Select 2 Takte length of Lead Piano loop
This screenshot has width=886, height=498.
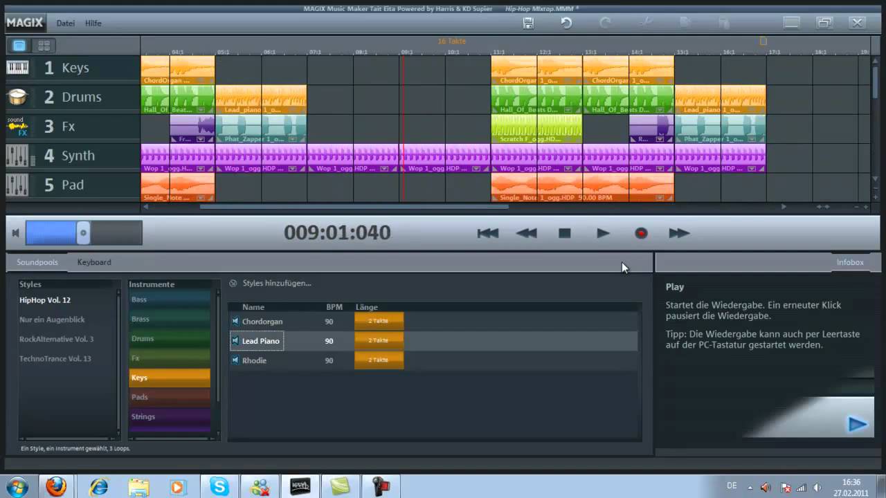click(x=379, y=340)
